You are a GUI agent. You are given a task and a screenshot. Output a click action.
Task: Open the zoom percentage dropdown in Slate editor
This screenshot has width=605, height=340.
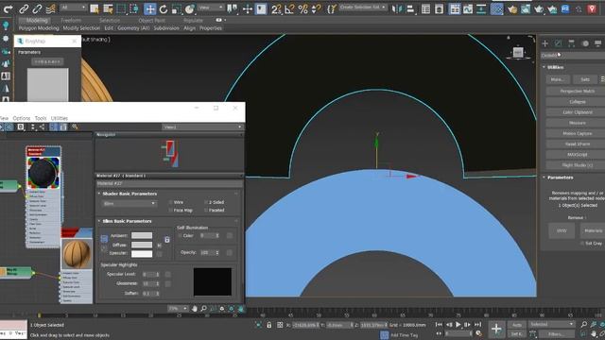tap(178, 309)
